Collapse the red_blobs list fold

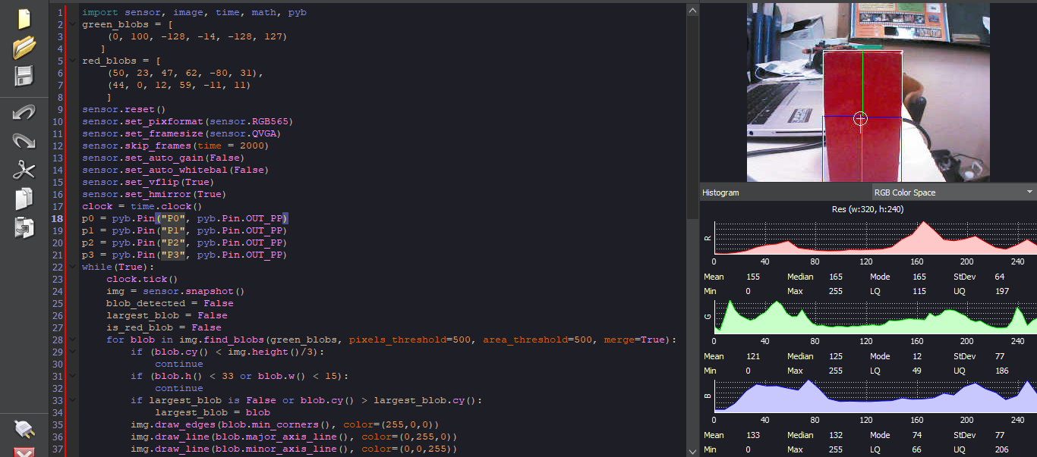[71, 60]
